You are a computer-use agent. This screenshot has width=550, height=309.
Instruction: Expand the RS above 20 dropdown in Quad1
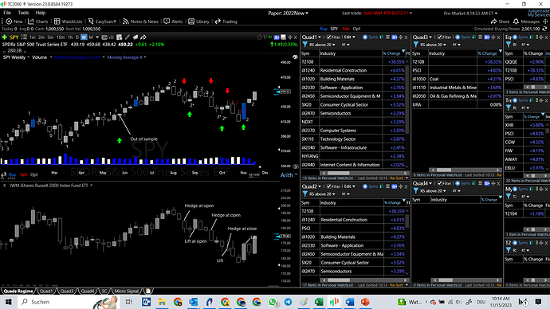pos(322,45)
